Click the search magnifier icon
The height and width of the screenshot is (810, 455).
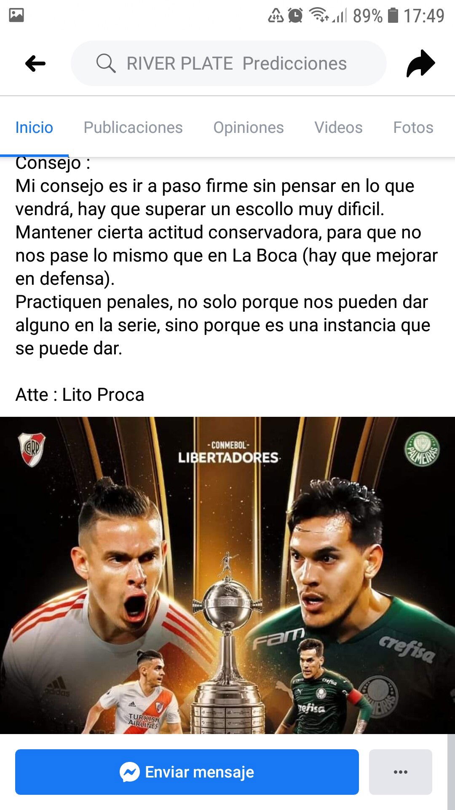click(x=106, y=64)
